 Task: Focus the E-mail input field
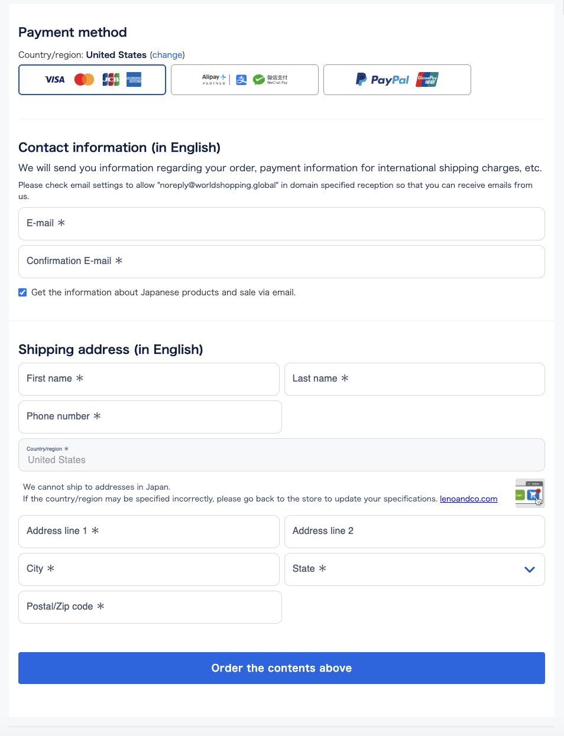[x=281, y=224]
